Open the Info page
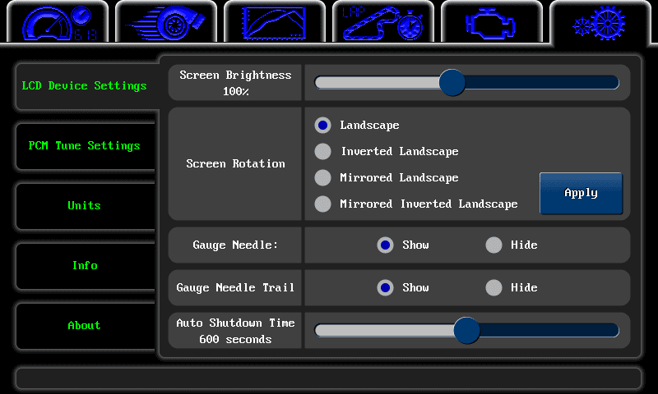The width and height of the screenshot is (658, 394). pos(85,266)
